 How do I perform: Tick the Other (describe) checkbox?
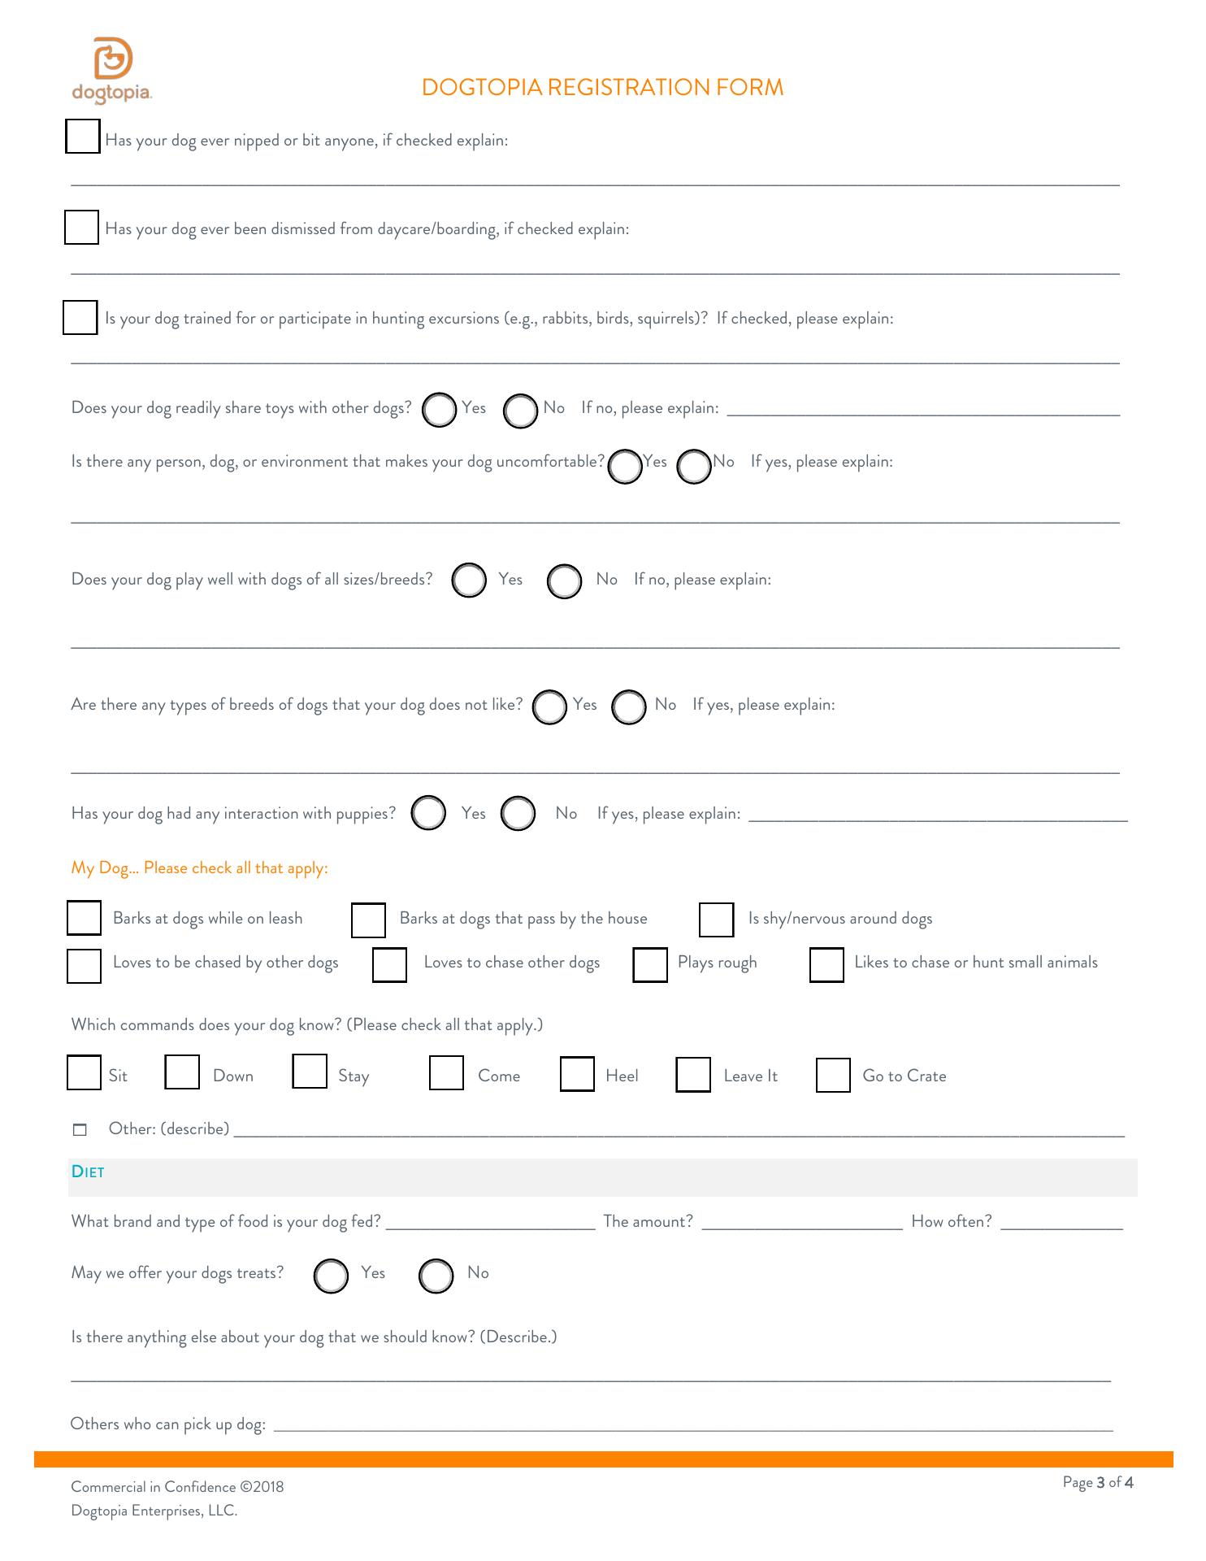pos(80,1129)
